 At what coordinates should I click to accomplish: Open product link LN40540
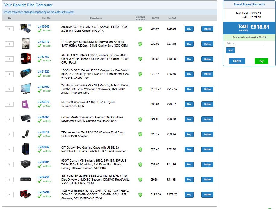coord(43,27)
